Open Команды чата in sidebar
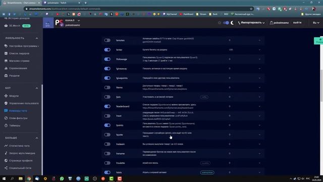This screenshot has width=323, height=182. click(18, 111)
